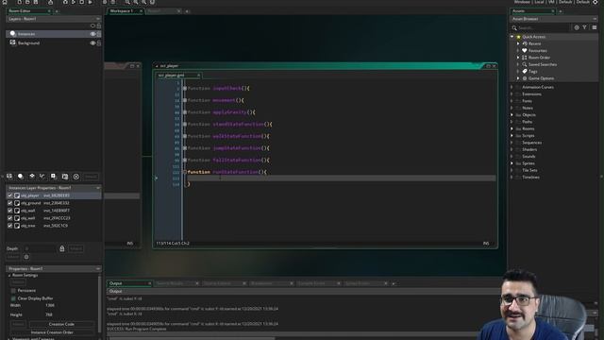Click the asset browser settings circle icon
Screen dimensions: 604x340
(577, 27)
